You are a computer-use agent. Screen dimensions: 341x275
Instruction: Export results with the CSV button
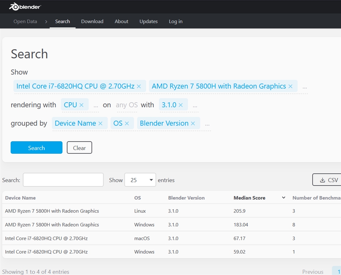[327, 180]
